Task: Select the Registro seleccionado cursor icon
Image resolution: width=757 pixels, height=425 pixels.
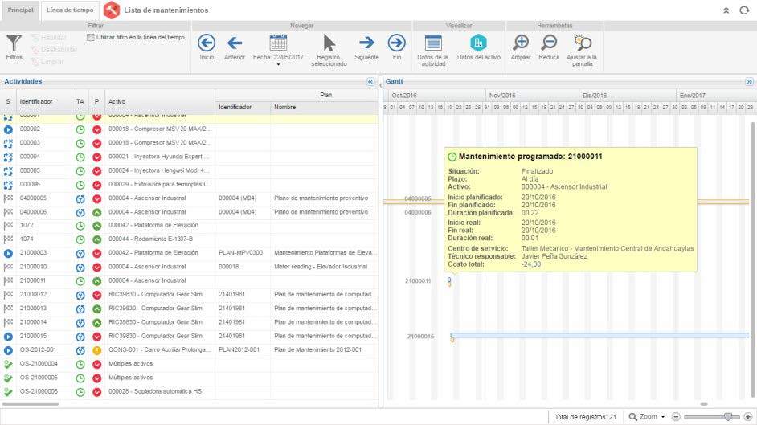Action: 329,43
